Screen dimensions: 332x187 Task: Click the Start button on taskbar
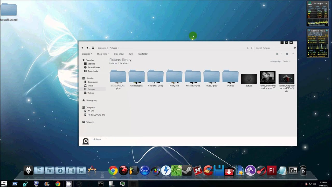click(x=4, y=184)
